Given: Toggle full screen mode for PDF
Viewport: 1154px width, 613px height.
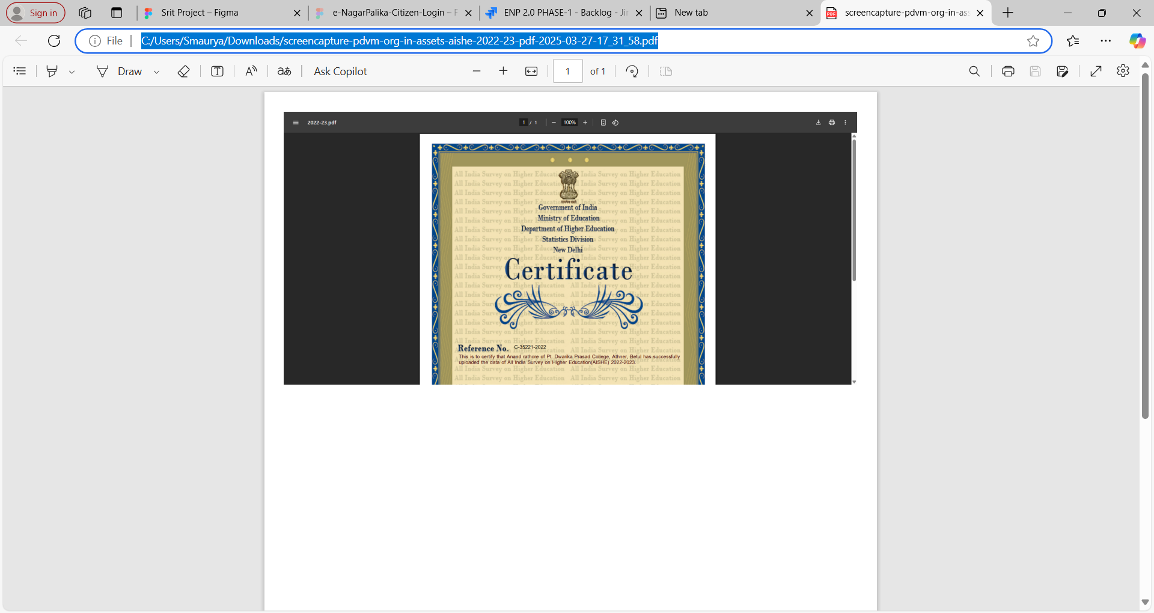Looking at the screenshot, I should coord(1096,71).
